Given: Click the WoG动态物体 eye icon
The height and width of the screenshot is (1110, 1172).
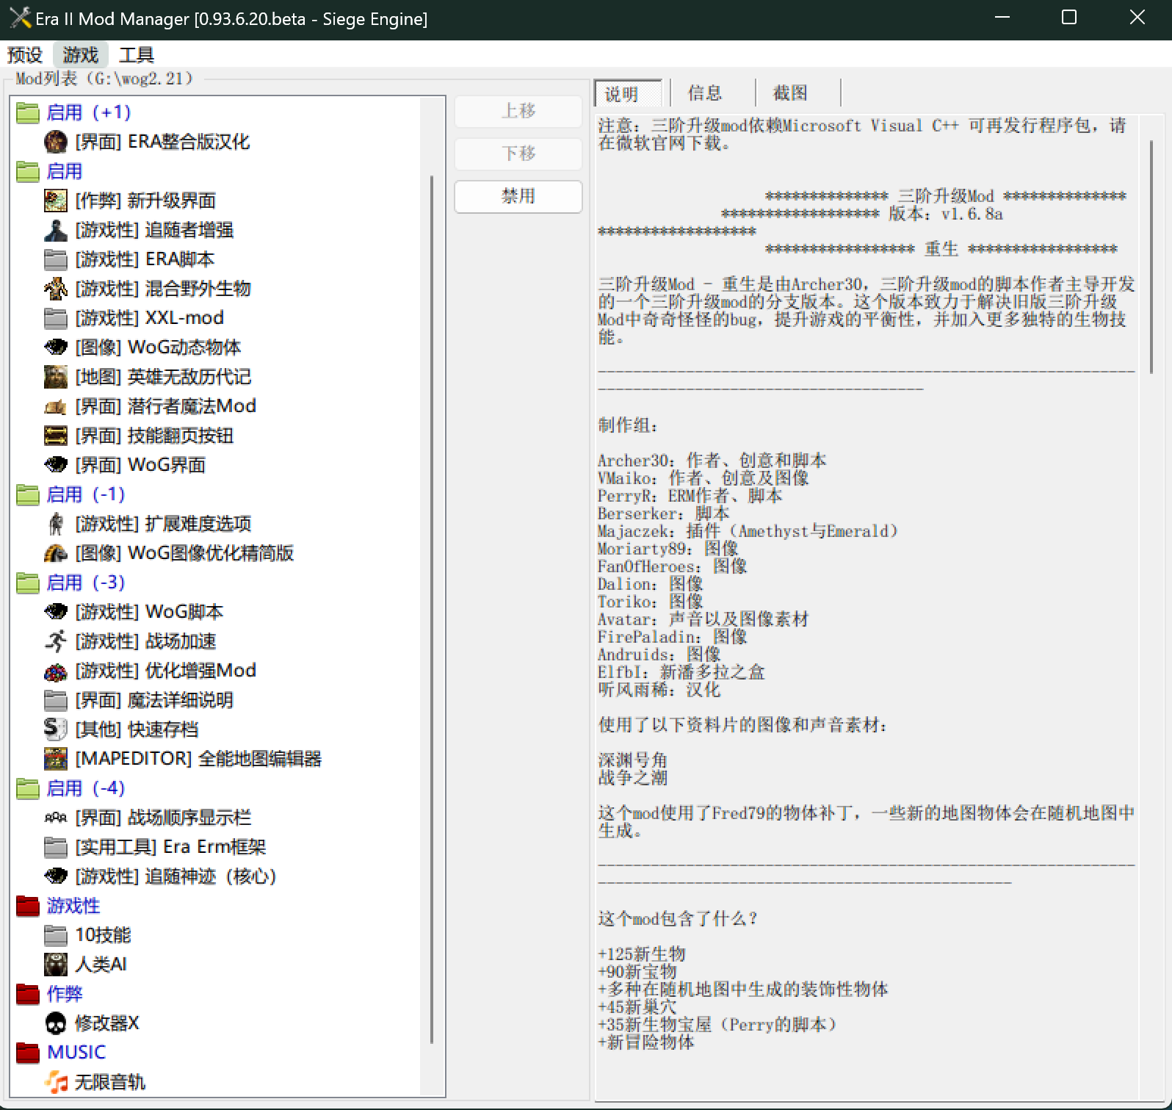Looking at the screenshot, I should click(x=56, y=347).
